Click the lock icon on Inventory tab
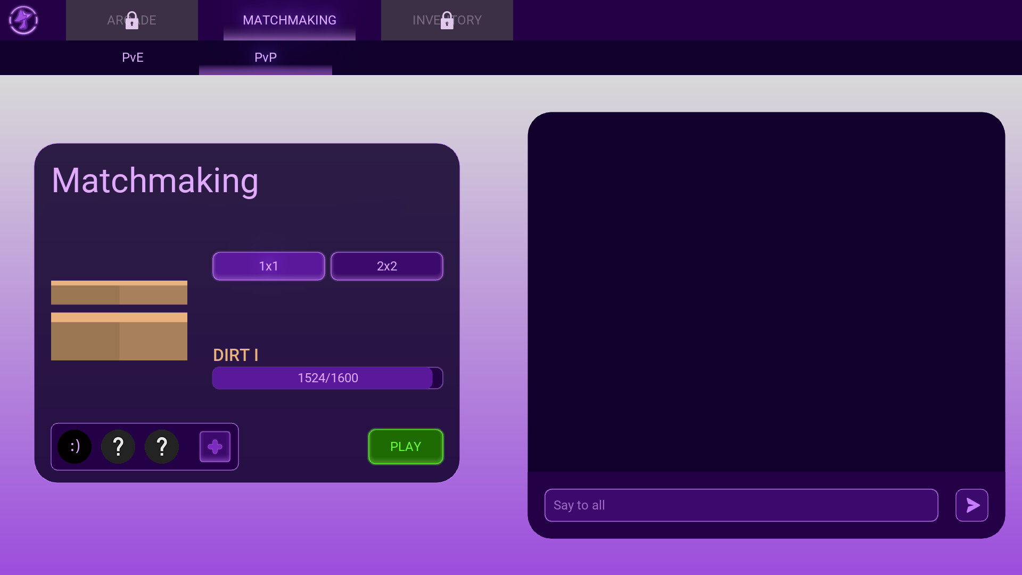 [447, 20]
